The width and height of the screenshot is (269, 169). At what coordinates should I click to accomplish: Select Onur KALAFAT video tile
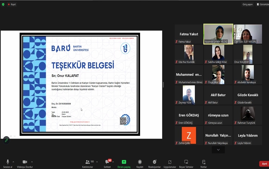pyautogui.click(x=248, y=54)
